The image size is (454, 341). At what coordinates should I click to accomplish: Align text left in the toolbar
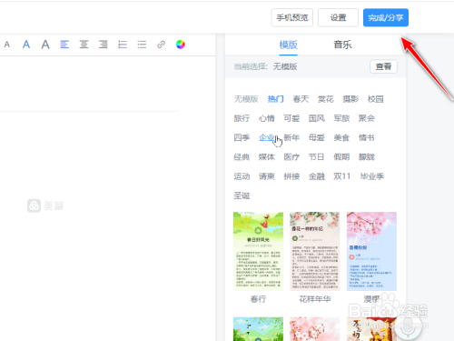click(64, 45)
